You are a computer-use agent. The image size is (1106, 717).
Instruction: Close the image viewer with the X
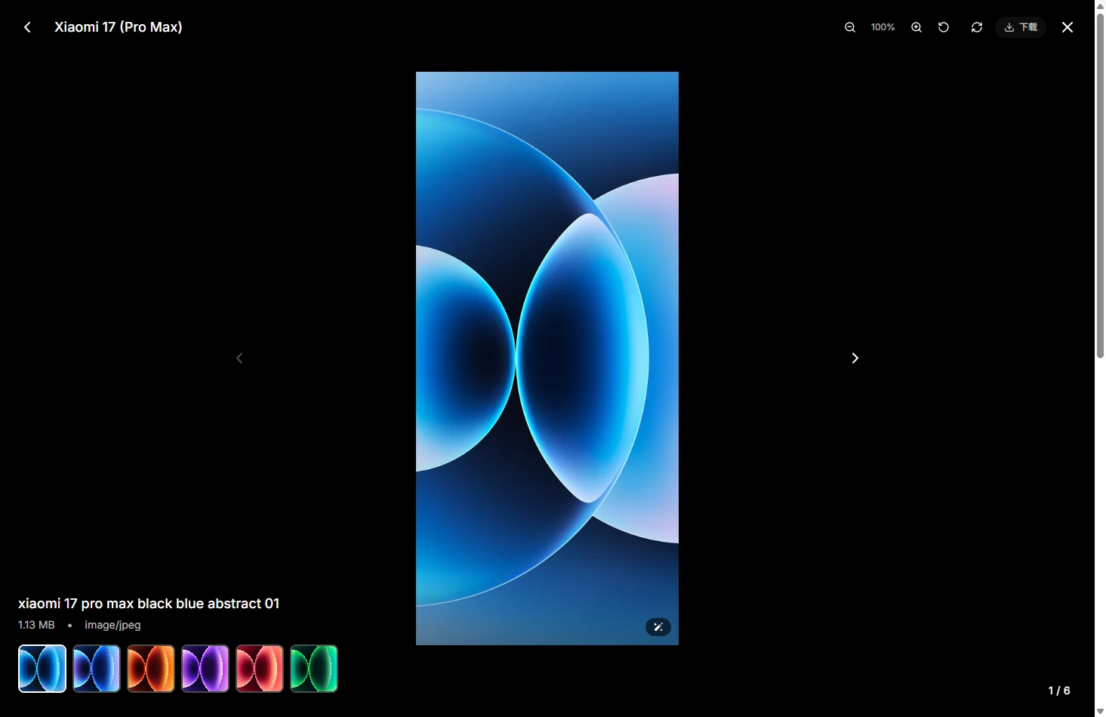point(1067,26)
